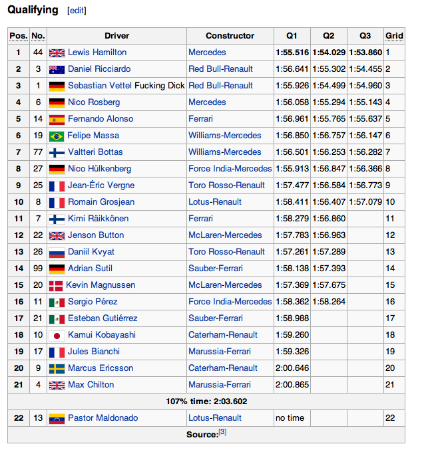Click the Japanese flag beside Kamui Kobayashi
This screenshot has width=442, height=456.
[x=57, y=335]
